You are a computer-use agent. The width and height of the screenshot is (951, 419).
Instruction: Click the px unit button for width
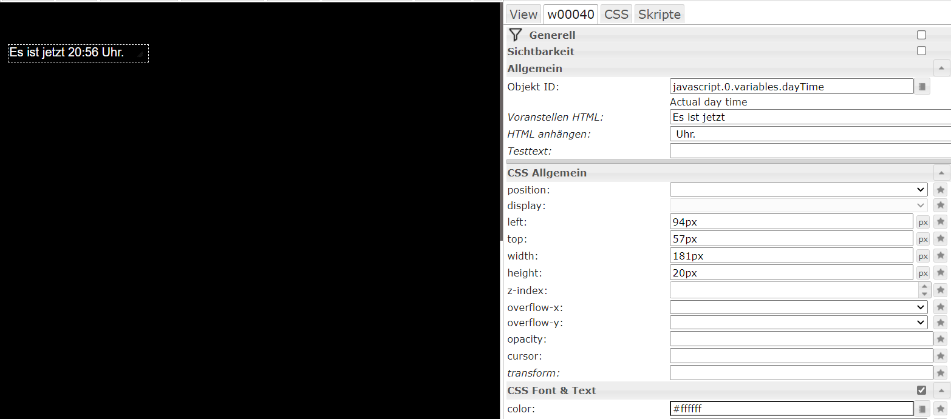point(923,256)
